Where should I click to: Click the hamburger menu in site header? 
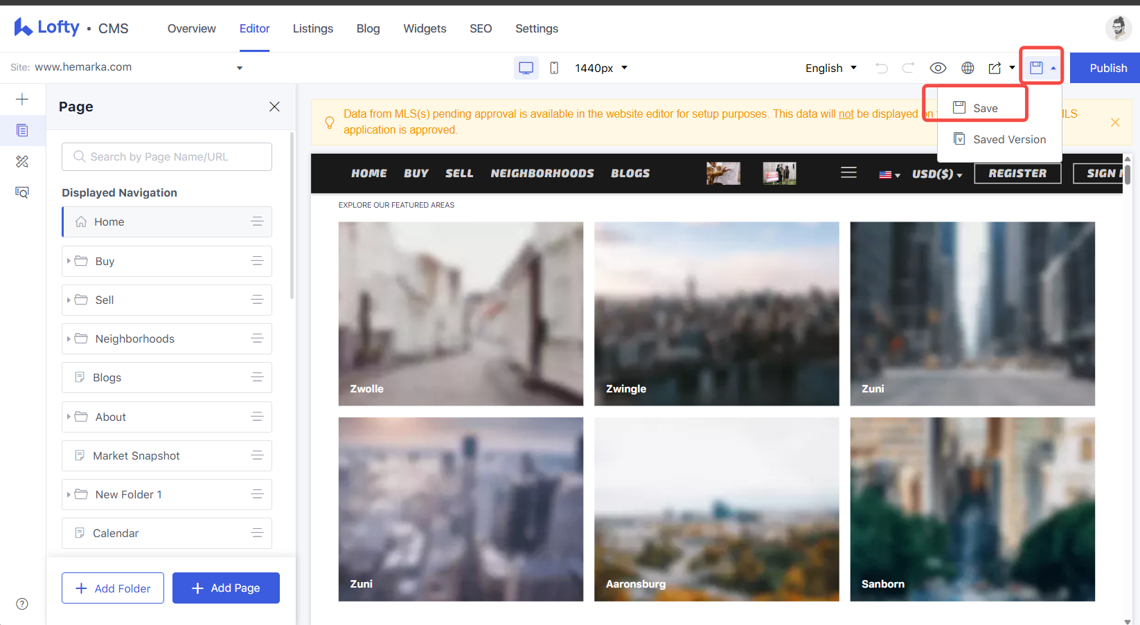(848, 172)
